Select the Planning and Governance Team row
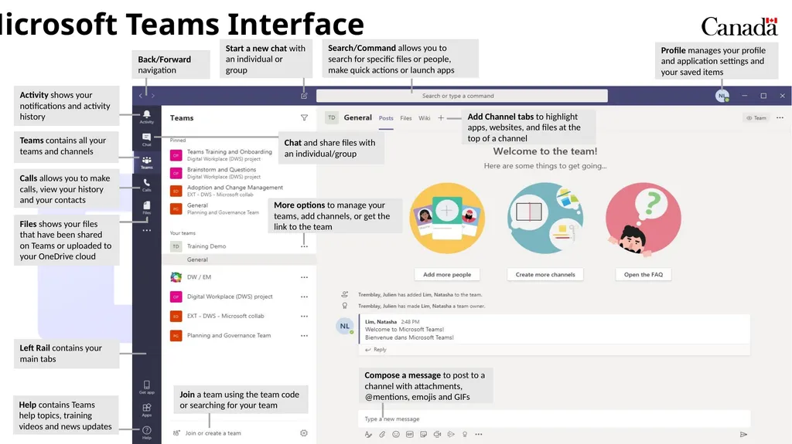Image resolution: width=792 pixels, height=444 pixels. point(239,336)
